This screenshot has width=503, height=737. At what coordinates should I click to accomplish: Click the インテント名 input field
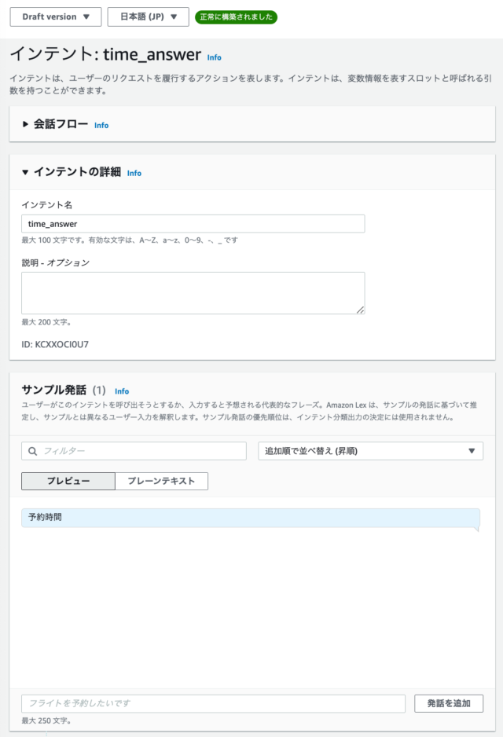(193, 224)
